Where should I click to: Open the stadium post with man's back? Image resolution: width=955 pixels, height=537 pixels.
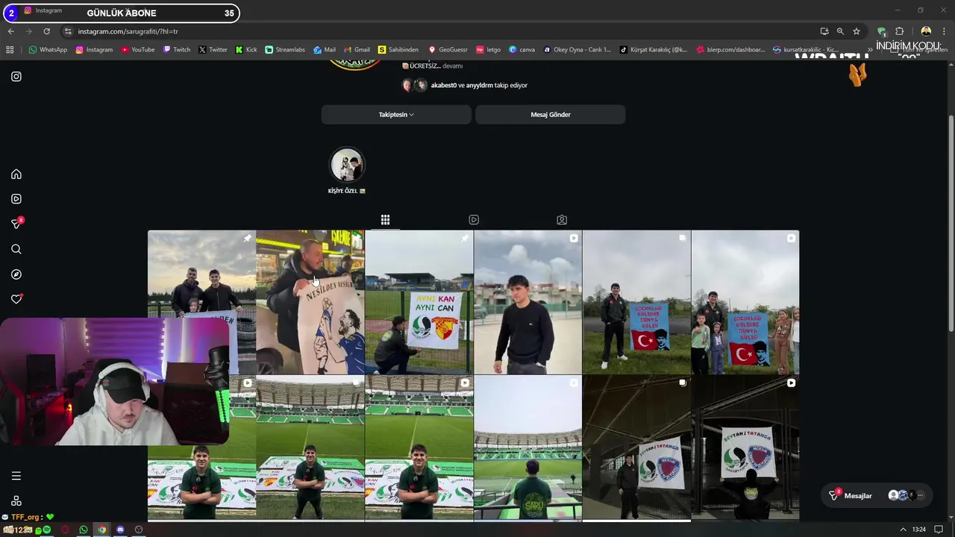point(527,447)
